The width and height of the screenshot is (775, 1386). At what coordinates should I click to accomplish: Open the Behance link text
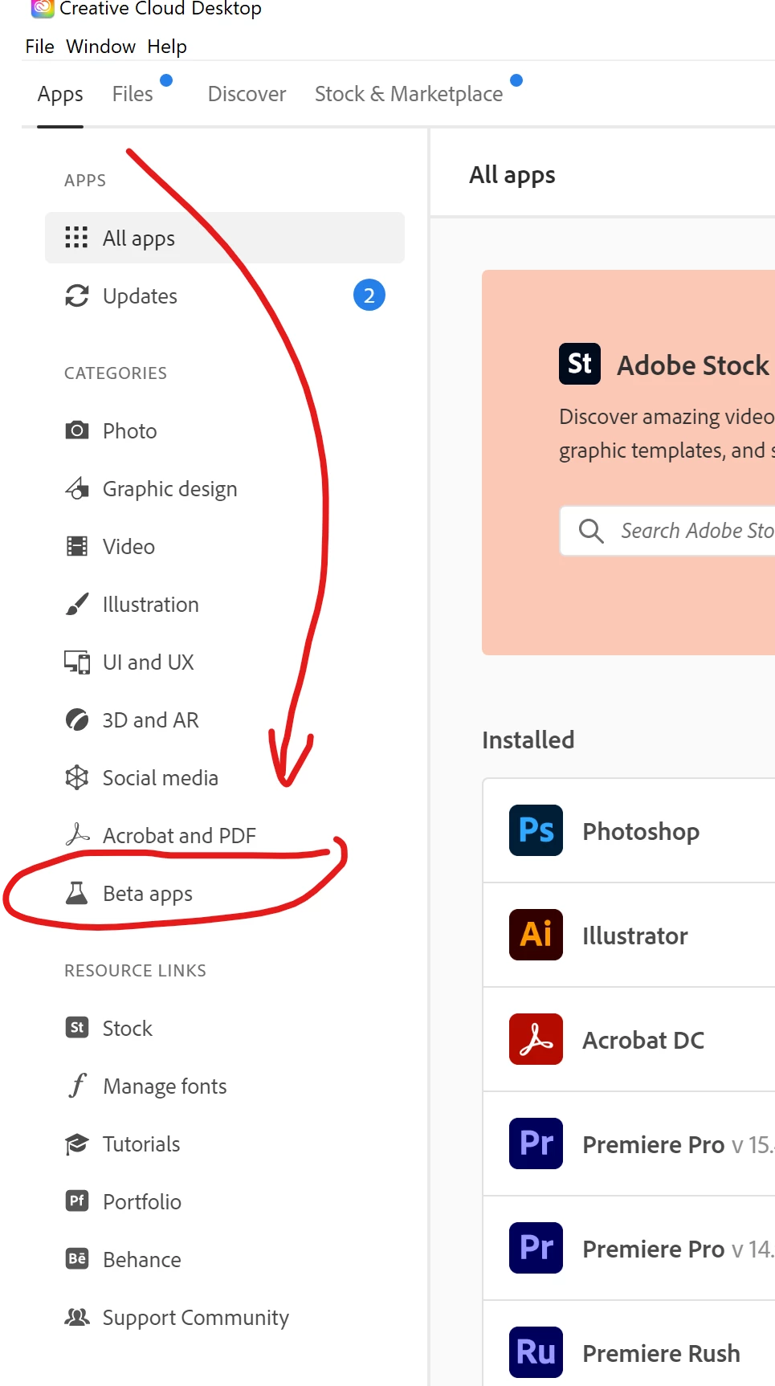pos(142,1260)
